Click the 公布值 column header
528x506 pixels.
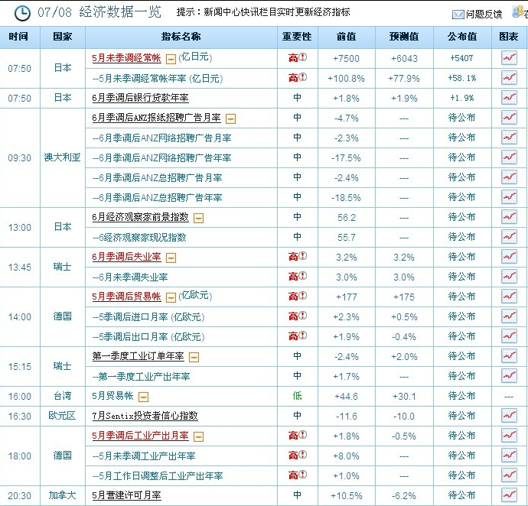click(x=462, y=37)
